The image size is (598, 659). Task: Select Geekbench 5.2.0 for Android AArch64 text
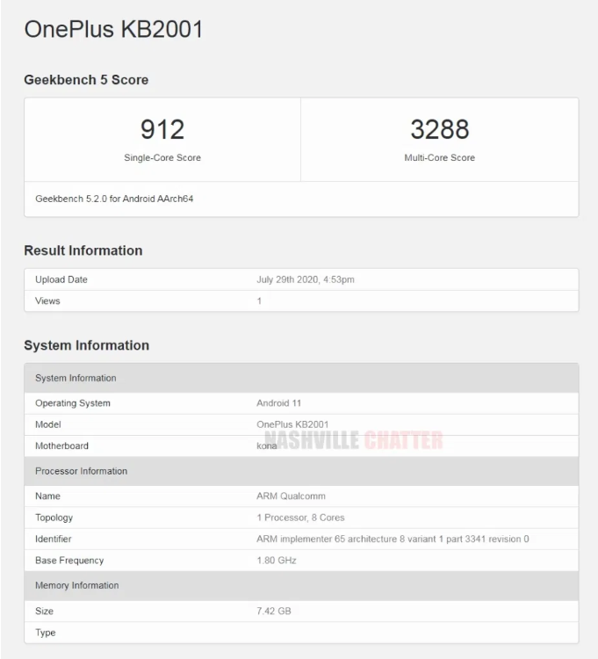pos(114,199)
